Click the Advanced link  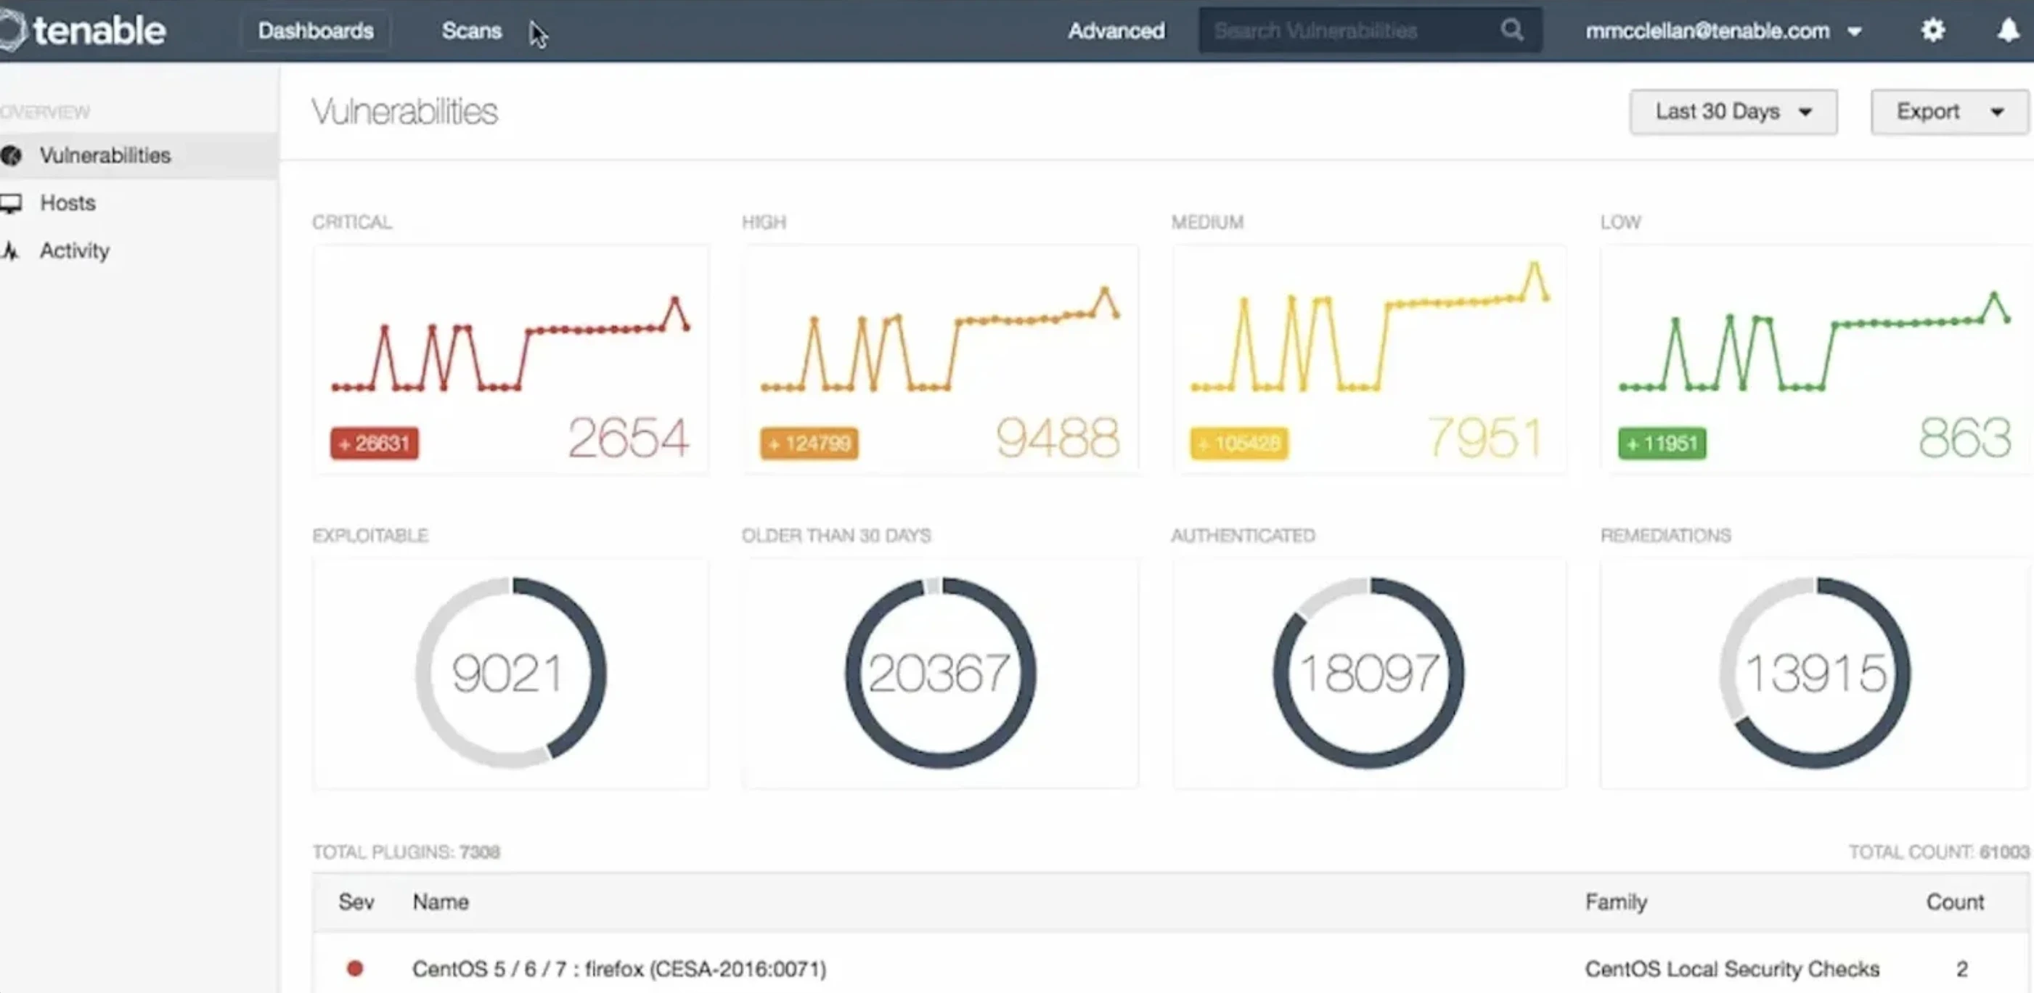point(1116,30)
